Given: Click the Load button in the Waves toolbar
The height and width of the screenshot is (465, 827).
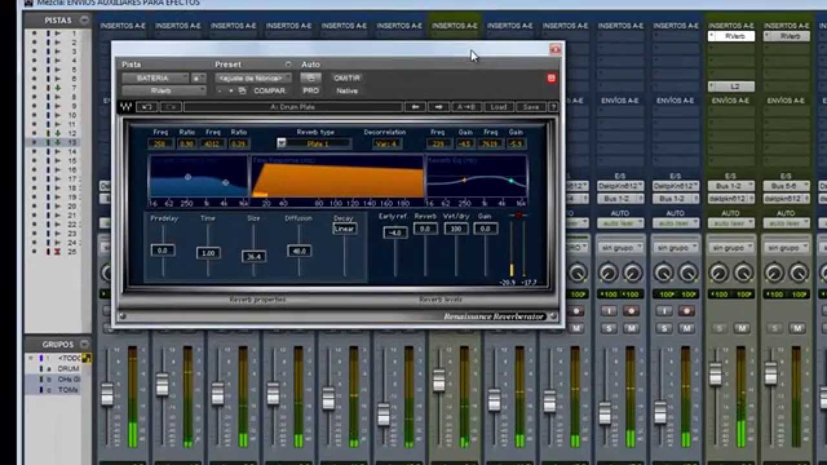Looking at the screenshot, I should tap(498, 107).
